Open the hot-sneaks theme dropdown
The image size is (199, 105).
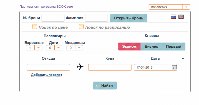[186, 7]
